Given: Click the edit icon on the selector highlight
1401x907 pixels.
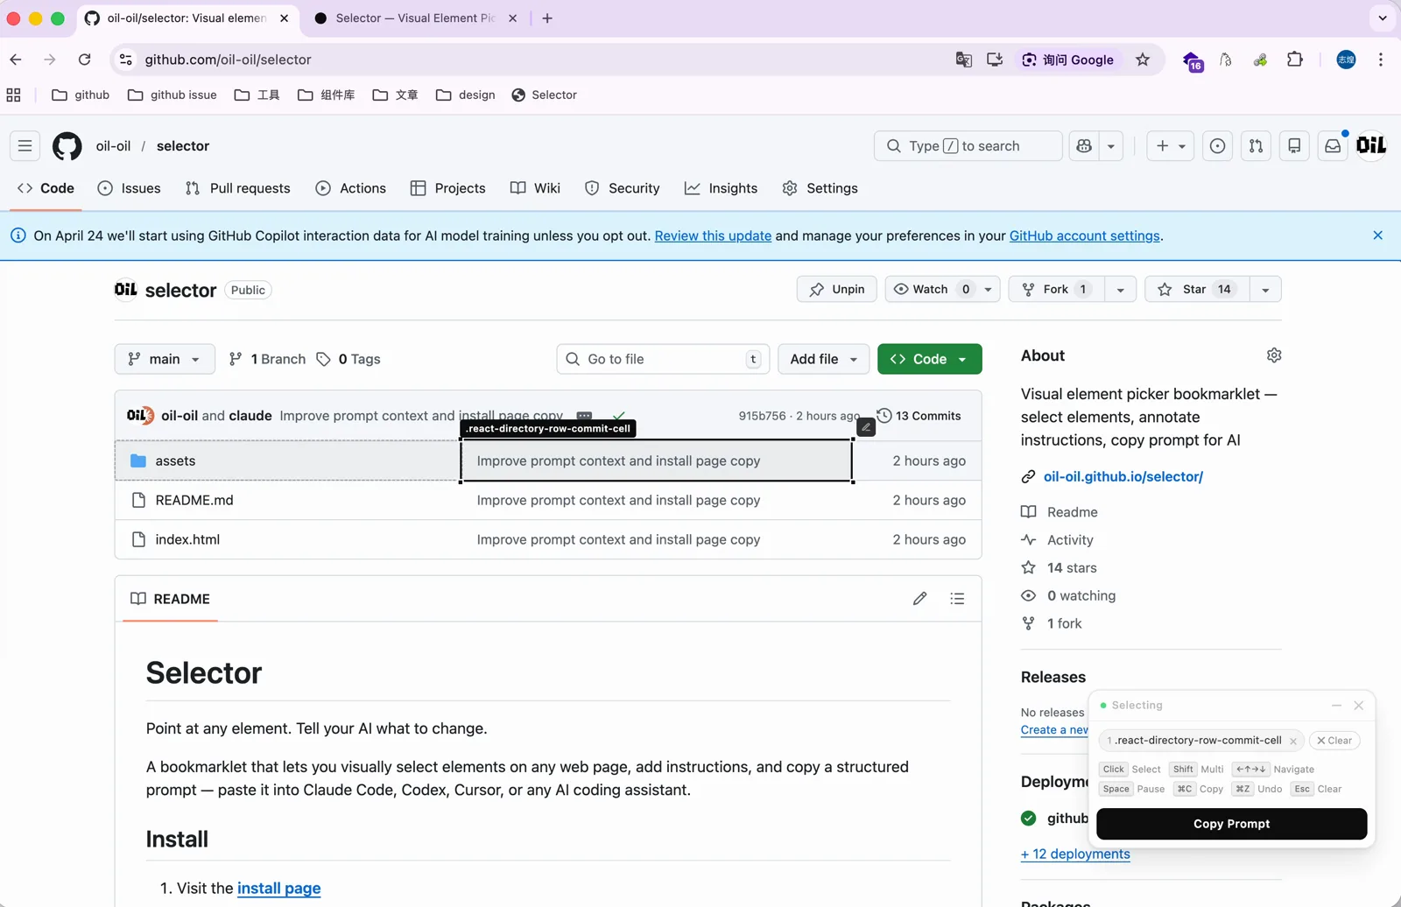Looking at the screenshot, I should point(866,427).
